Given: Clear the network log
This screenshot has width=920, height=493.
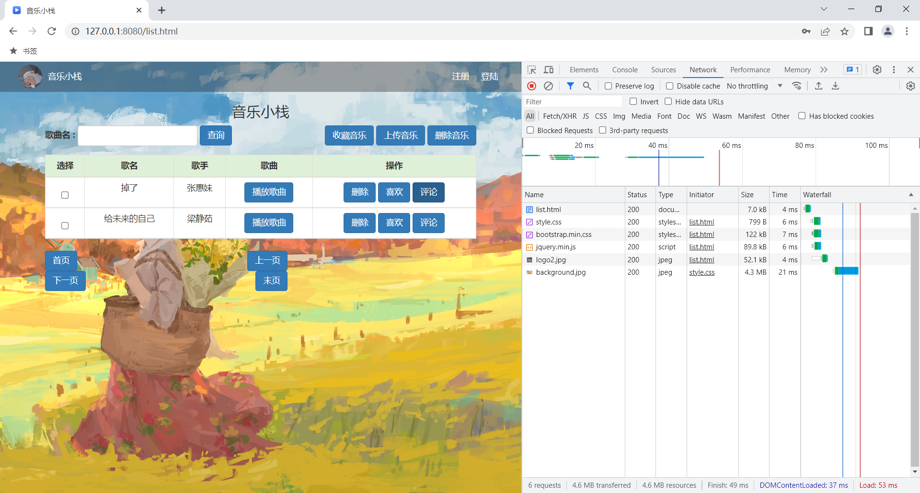Looking at the screenshot, I should (x=548, y=86).
